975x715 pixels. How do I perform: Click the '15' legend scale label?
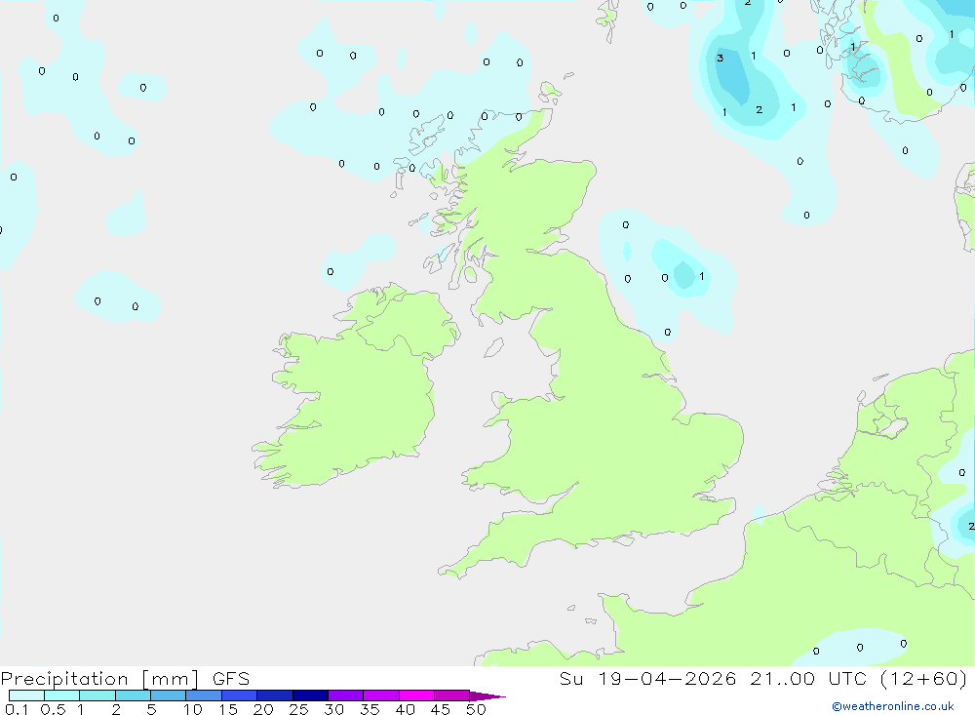point(228,709)
